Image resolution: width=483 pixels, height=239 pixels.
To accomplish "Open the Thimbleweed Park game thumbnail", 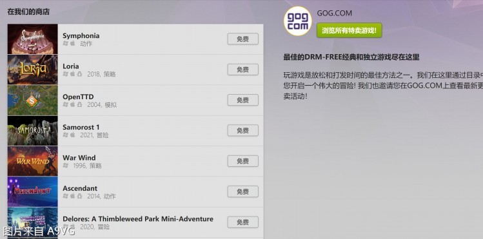I will (x=33, y=222).
